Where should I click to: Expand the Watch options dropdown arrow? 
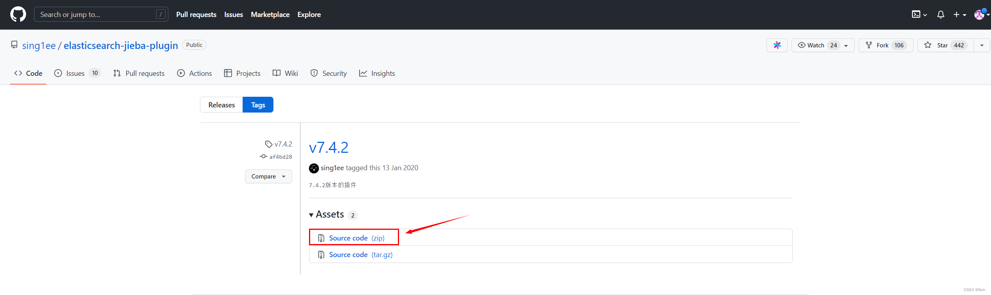click(x=846, y=46)
